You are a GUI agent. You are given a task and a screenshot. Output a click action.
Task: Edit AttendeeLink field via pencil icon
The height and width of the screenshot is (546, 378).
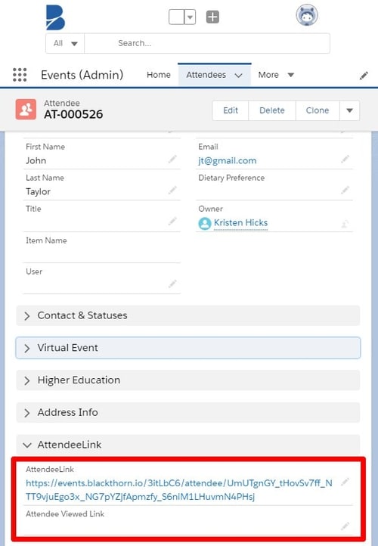[345, 482]
